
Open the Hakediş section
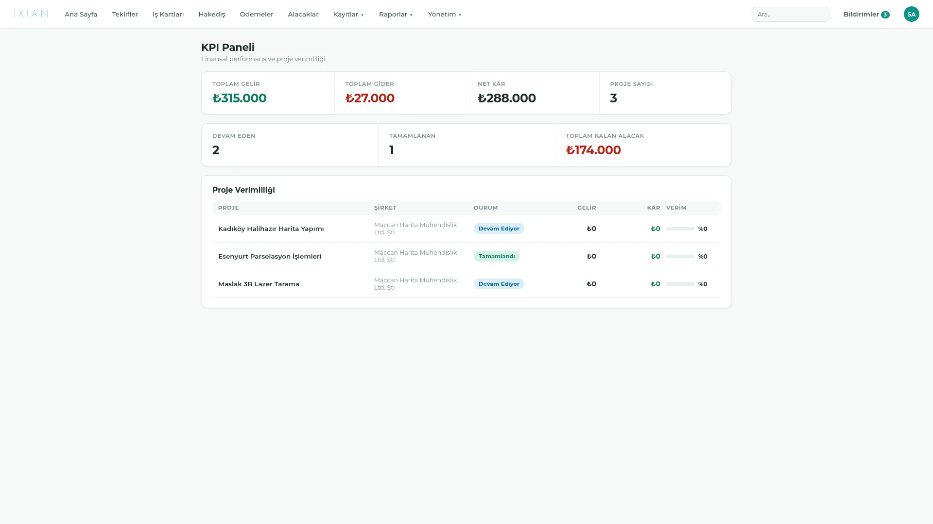[212, 15]
